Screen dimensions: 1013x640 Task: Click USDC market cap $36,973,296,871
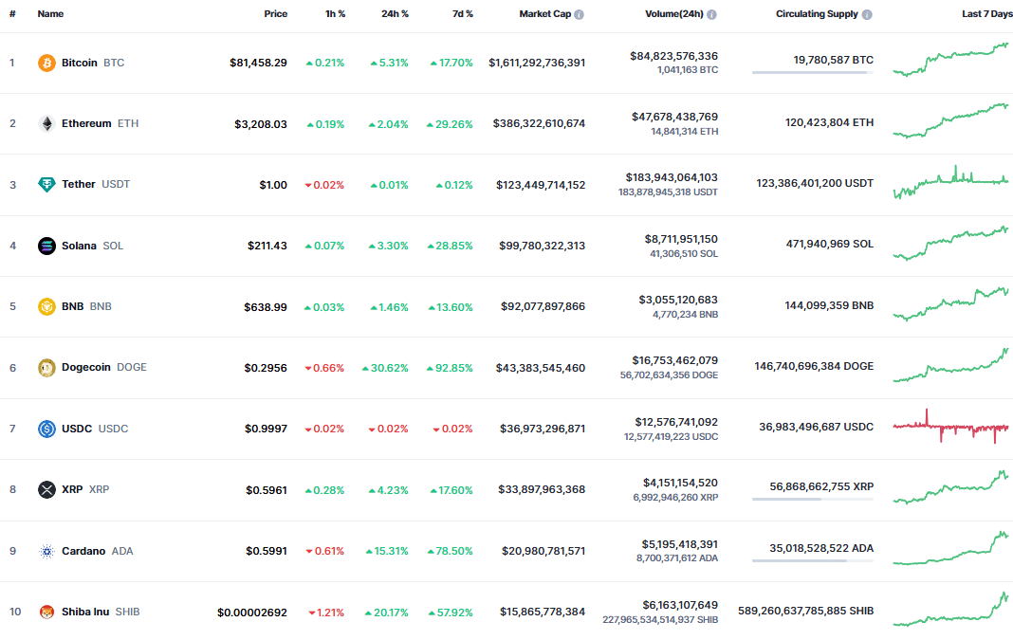tap(543, 429)
